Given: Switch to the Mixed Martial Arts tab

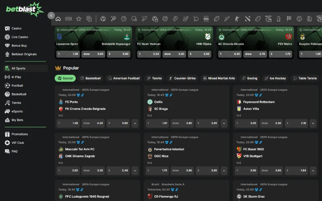Looking at the screenshot, I should point(219,78).
